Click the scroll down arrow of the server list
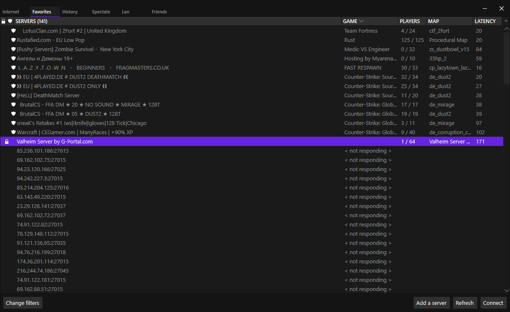Screen dimensions: 510x312 coord(506,290)
